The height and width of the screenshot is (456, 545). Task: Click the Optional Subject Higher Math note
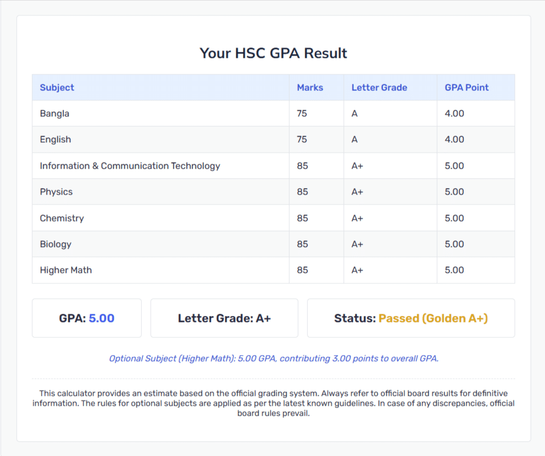click(x=274, y=358)
